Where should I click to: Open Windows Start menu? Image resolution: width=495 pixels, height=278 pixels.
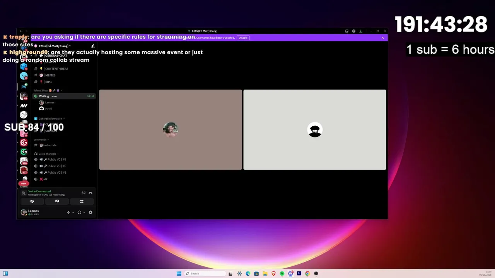[179, 273]
